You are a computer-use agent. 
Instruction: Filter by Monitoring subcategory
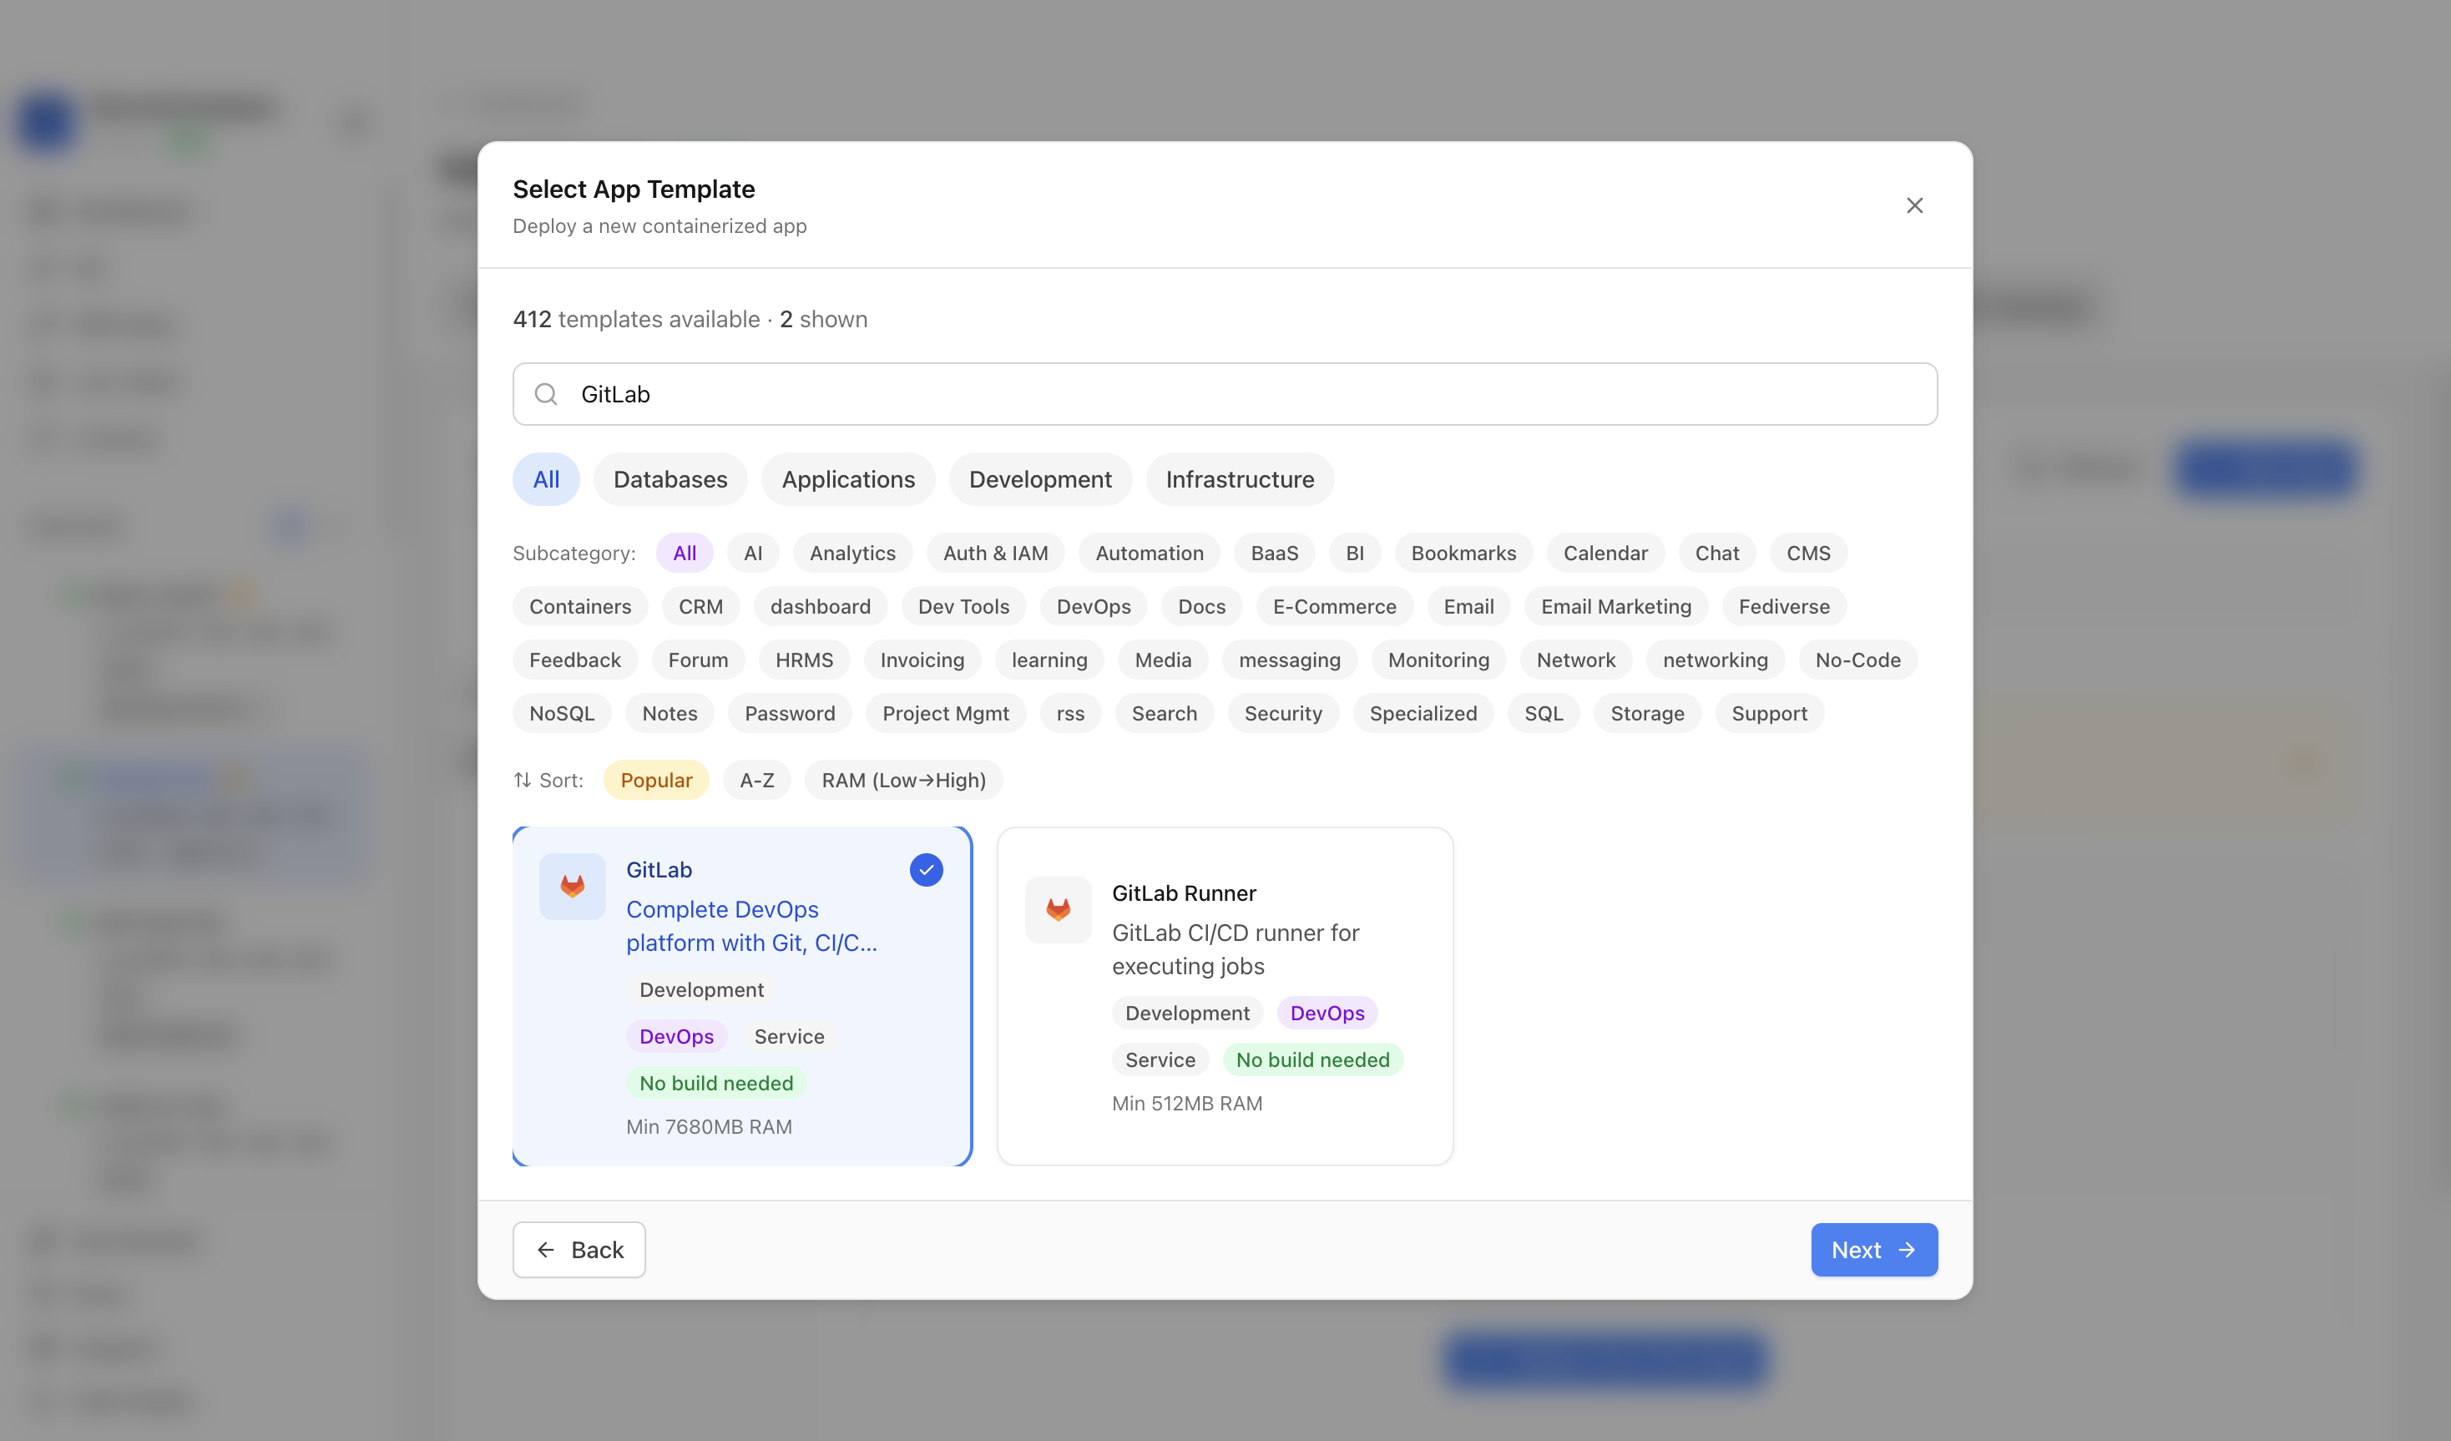(x=1438, y=660)
